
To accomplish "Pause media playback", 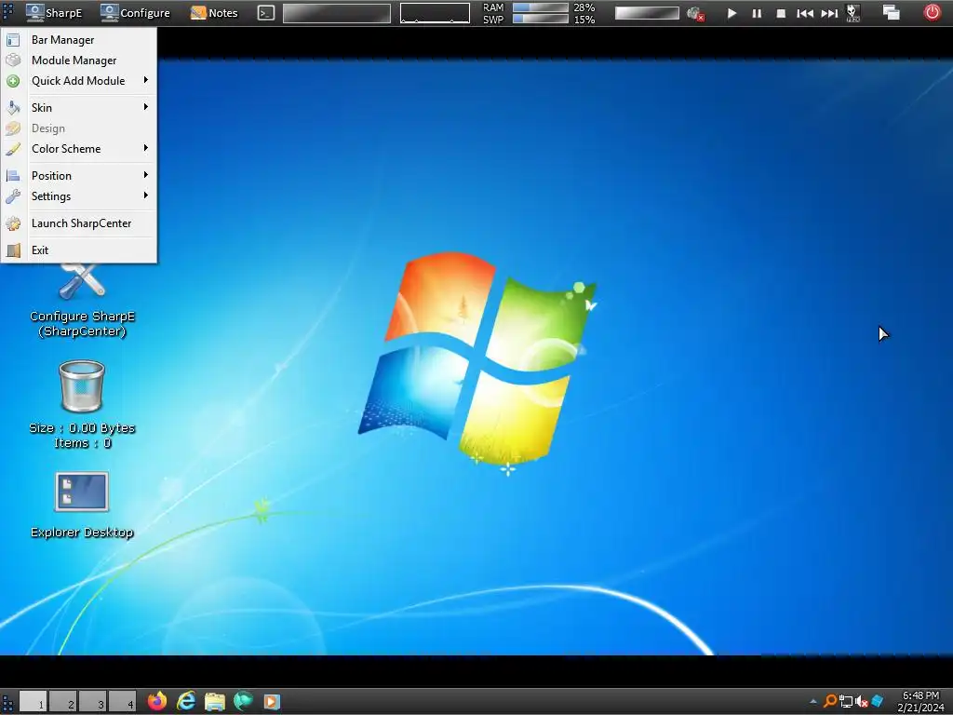I will 757,13.
